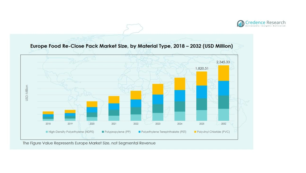Click the Credence Research logo icon
This screenshot has height=173, width=306.
(240, 24)
